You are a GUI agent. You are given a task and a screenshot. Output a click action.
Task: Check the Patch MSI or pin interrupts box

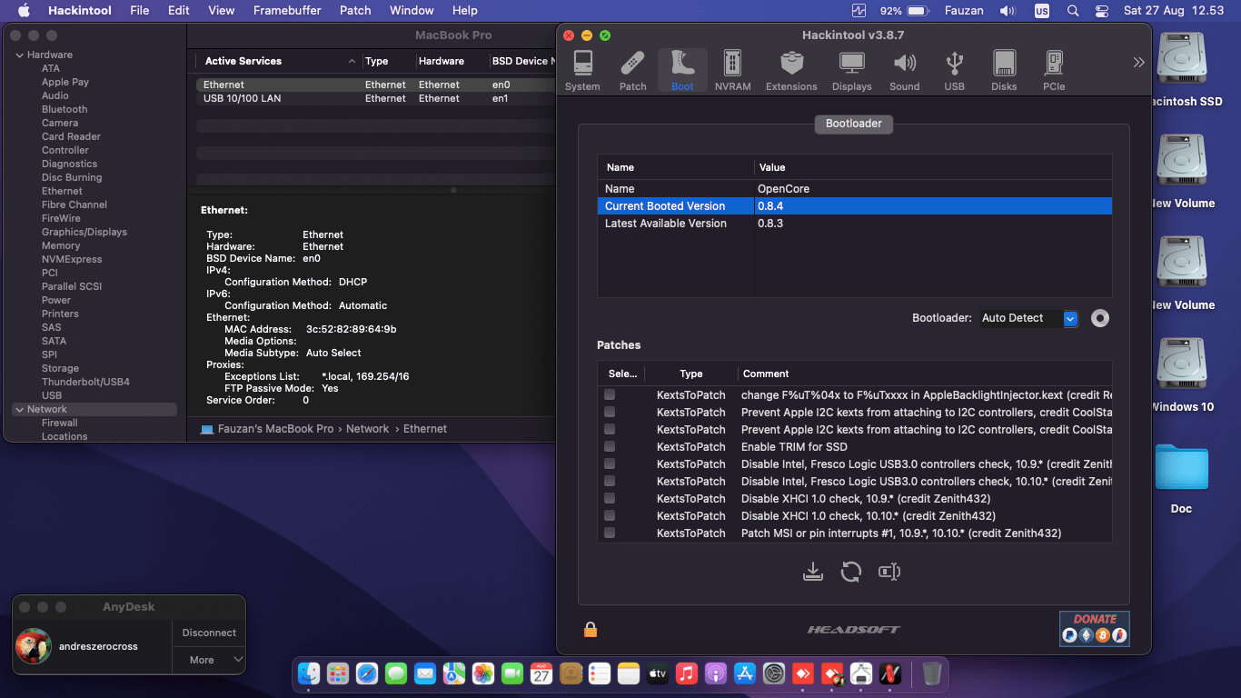pos(610,533)
